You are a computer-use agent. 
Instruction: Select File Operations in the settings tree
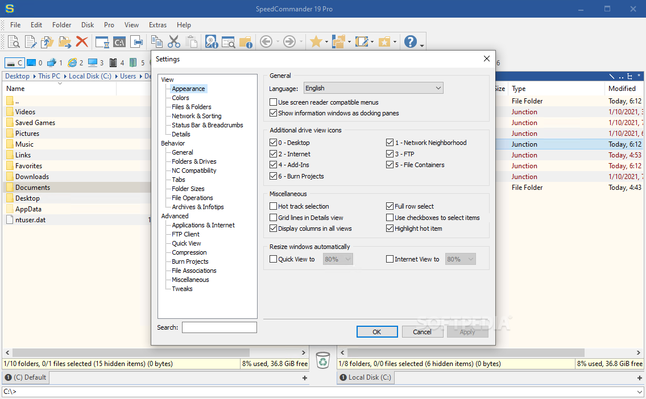(x=192, y=198)
